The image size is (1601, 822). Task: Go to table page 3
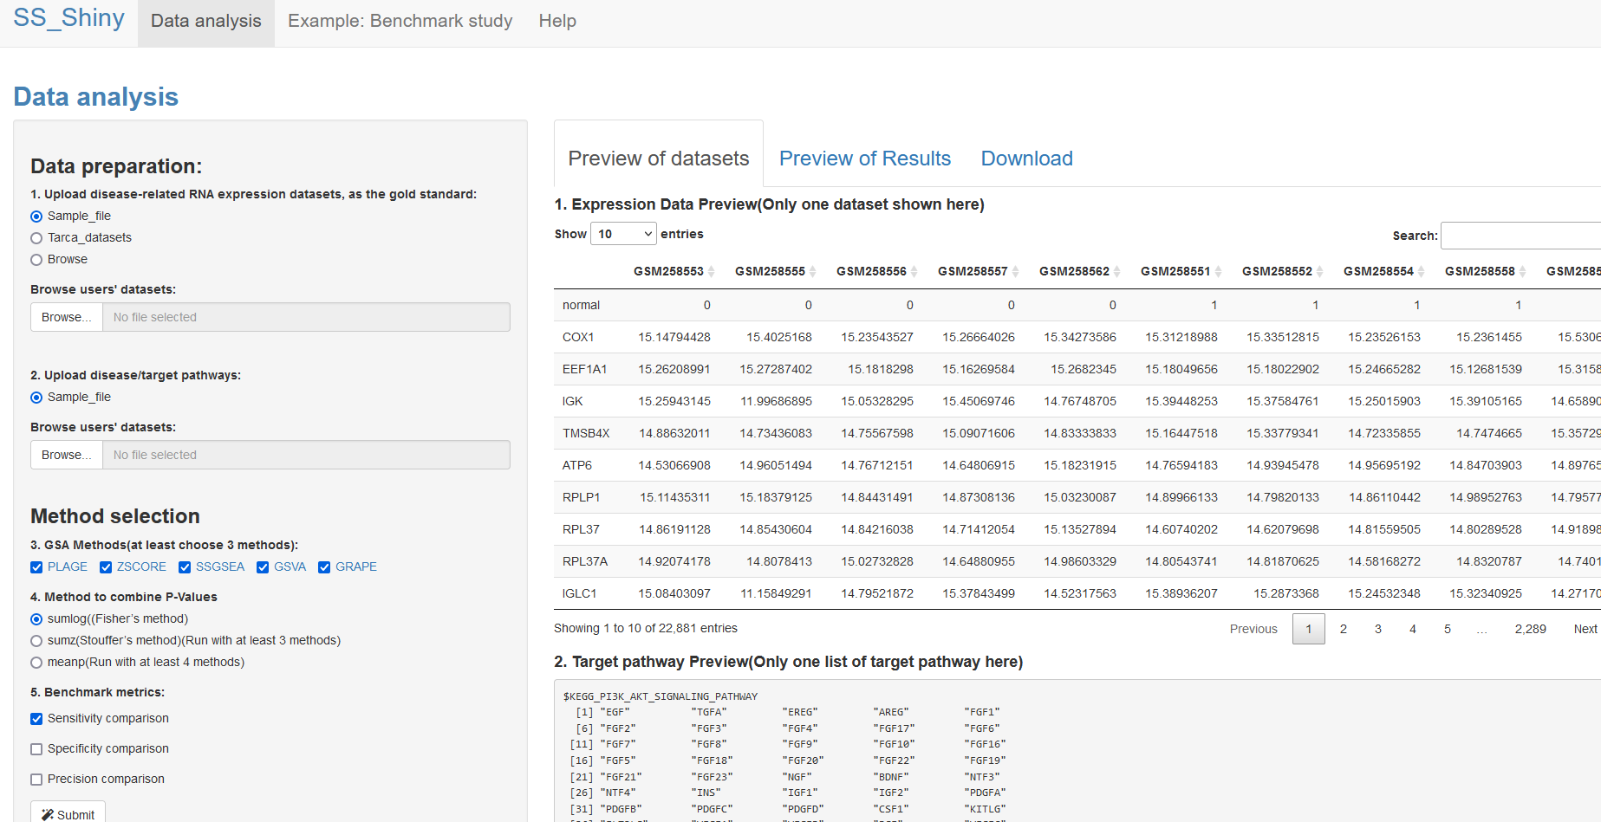pos(1378,629)
